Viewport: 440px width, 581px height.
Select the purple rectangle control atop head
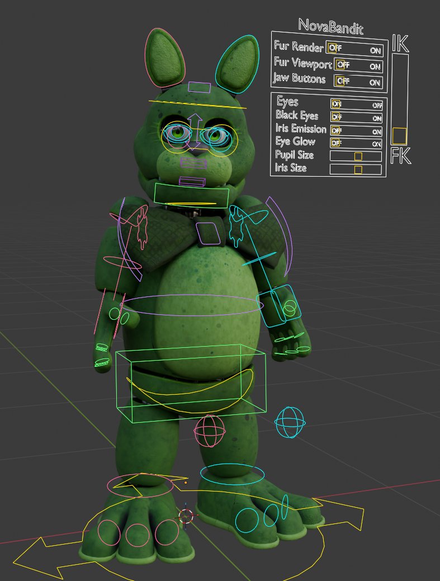pyautogui.click(x=199, y=87)
